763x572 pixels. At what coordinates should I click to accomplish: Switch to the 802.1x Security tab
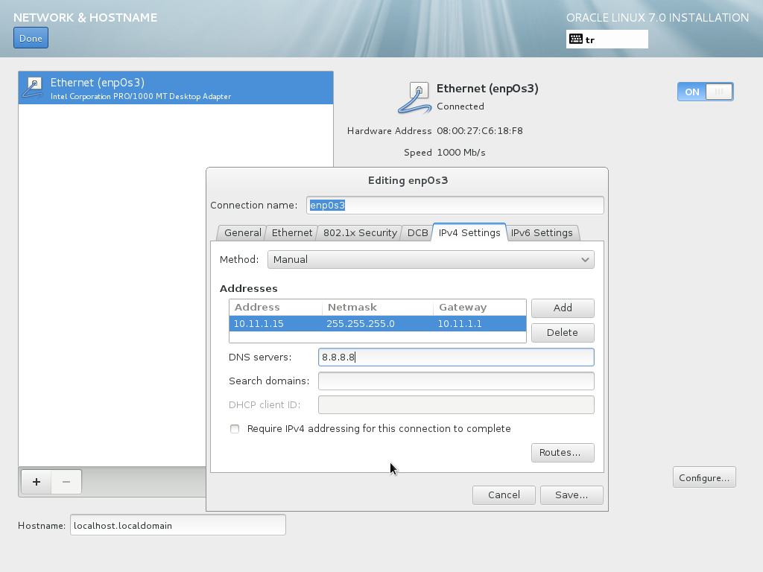tap(360, 233)
